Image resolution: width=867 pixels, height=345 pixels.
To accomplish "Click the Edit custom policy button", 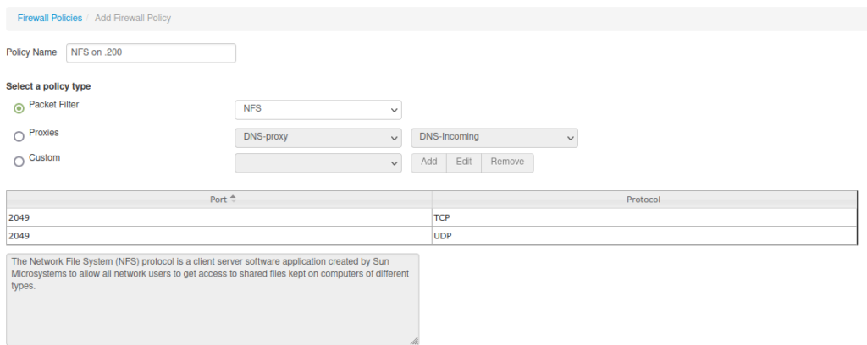I will pos(464,162).
